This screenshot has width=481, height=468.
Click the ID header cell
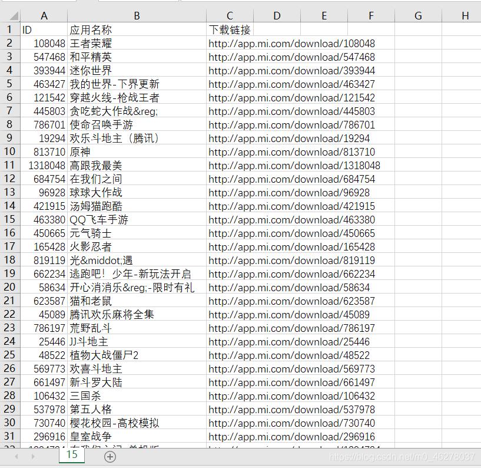[x=44, y=30]
